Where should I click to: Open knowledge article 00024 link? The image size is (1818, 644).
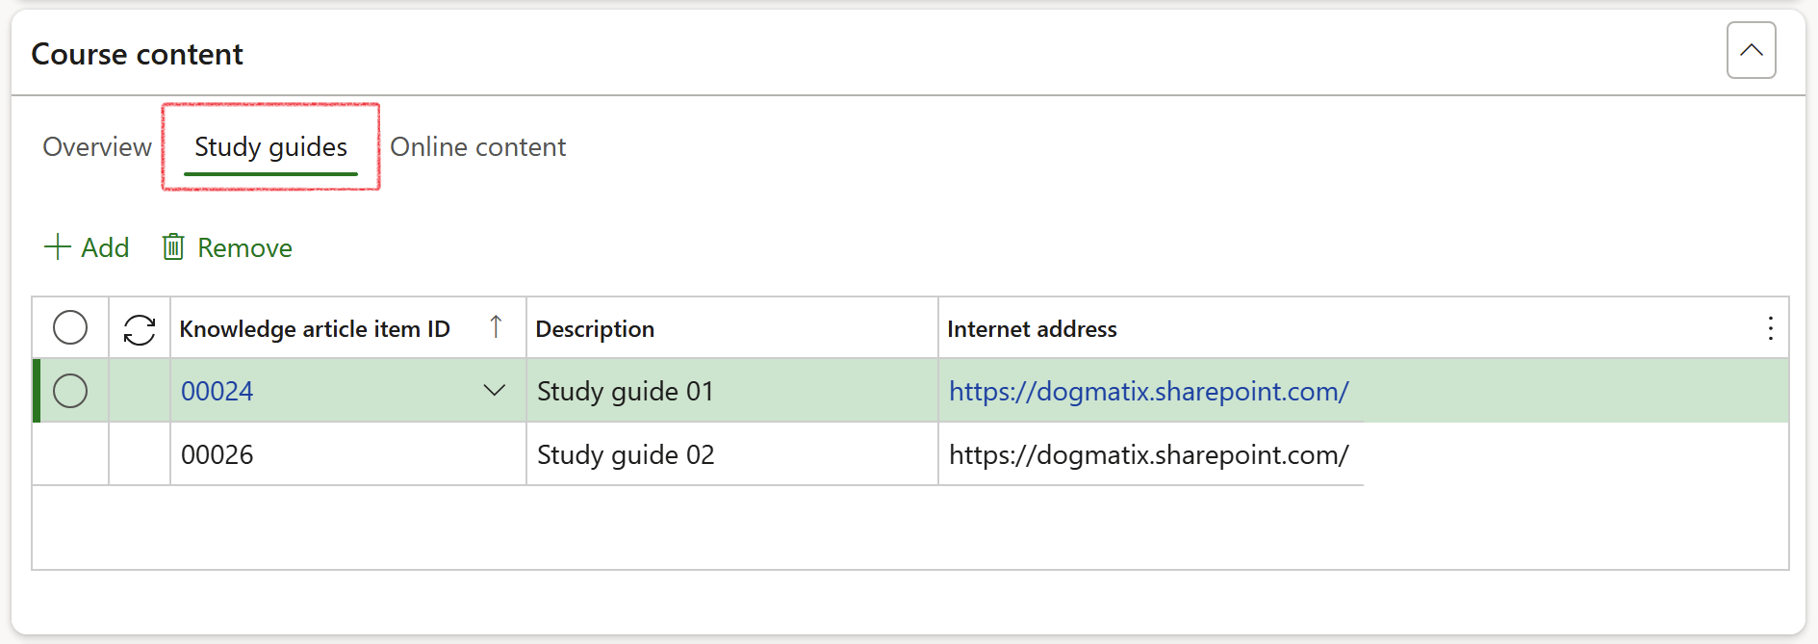tap(218, 392)
